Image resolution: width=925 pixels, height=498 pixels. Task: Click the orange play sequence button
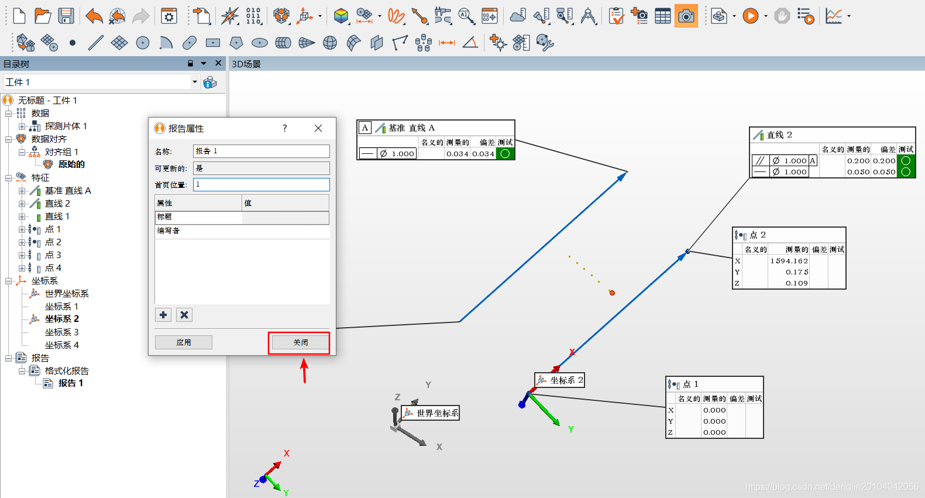coord(751,16)
